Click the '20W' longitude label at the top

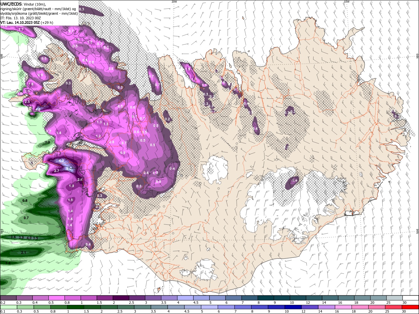point(174,2)
